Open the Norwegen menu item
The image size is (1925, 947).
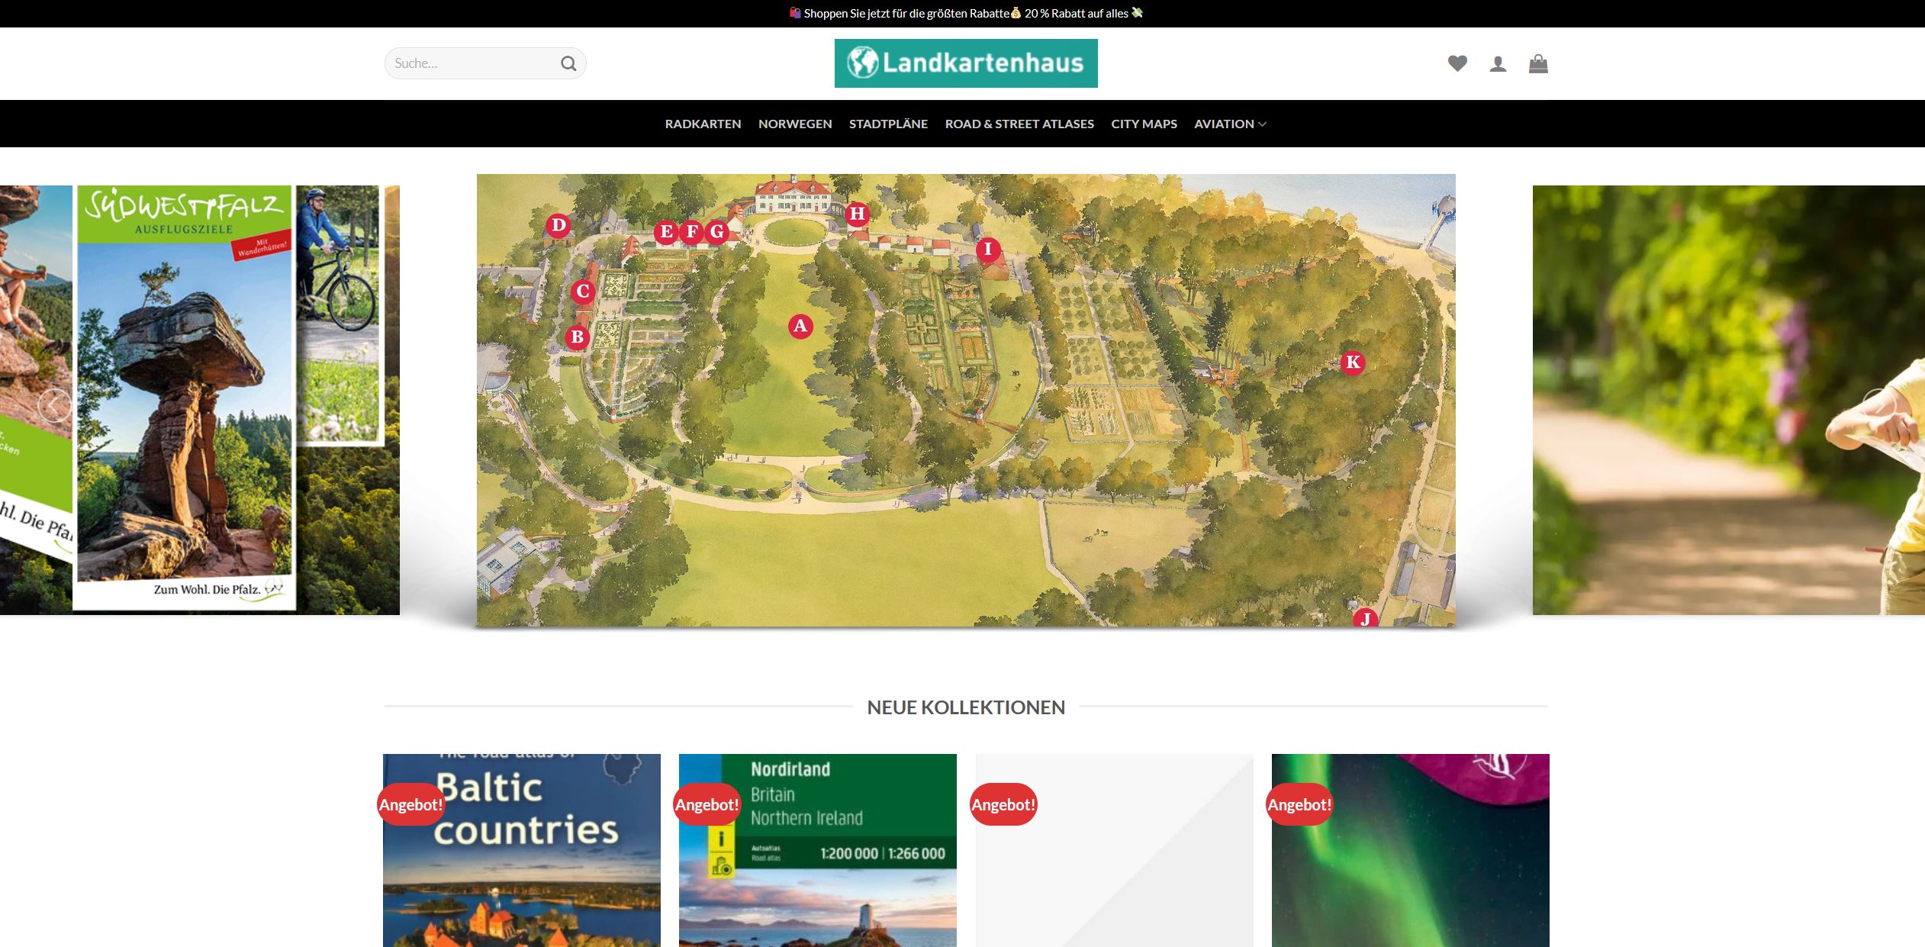(x=795, y=124)
